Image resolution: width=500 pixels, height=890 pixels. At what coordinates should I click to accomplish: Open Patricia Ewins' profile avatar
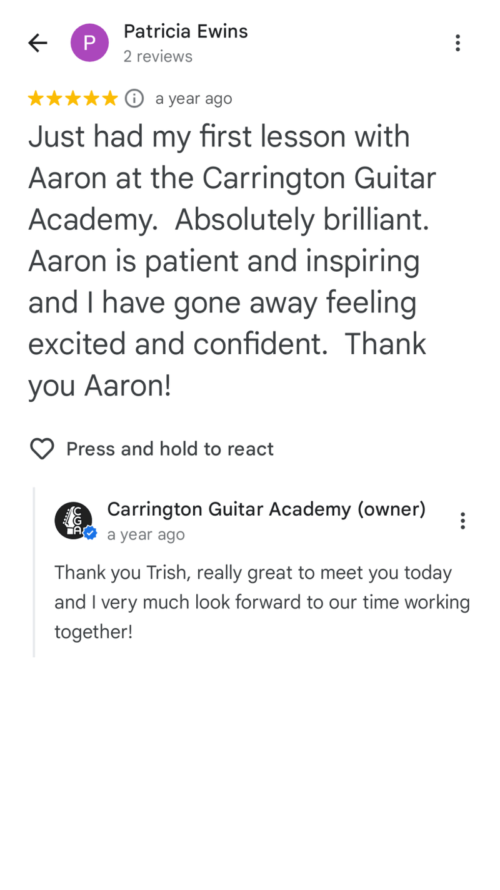pos(89,42)
